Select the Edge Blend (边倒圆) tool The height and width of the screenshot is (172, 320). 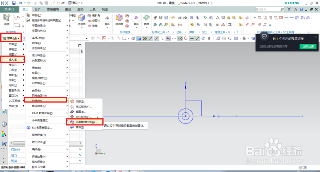81,18
